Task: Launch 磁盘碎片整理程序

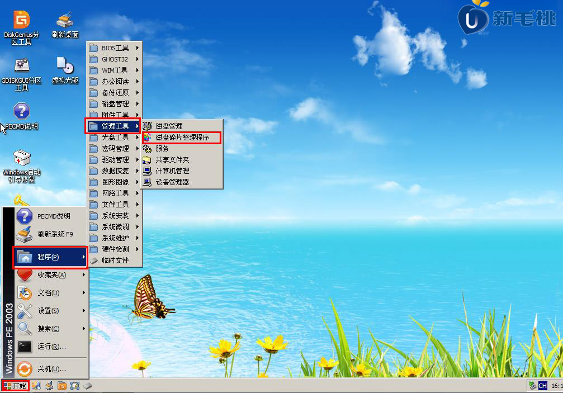Action: click(182, 137)
